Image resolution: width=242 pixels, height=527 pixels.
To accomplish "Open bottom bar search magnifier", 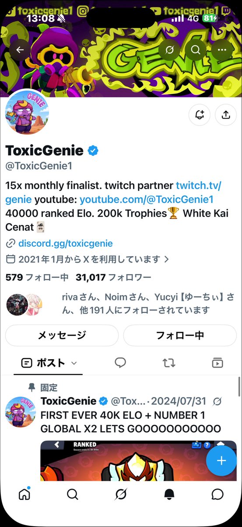I will pyautogui.click(x=73, y=495).
